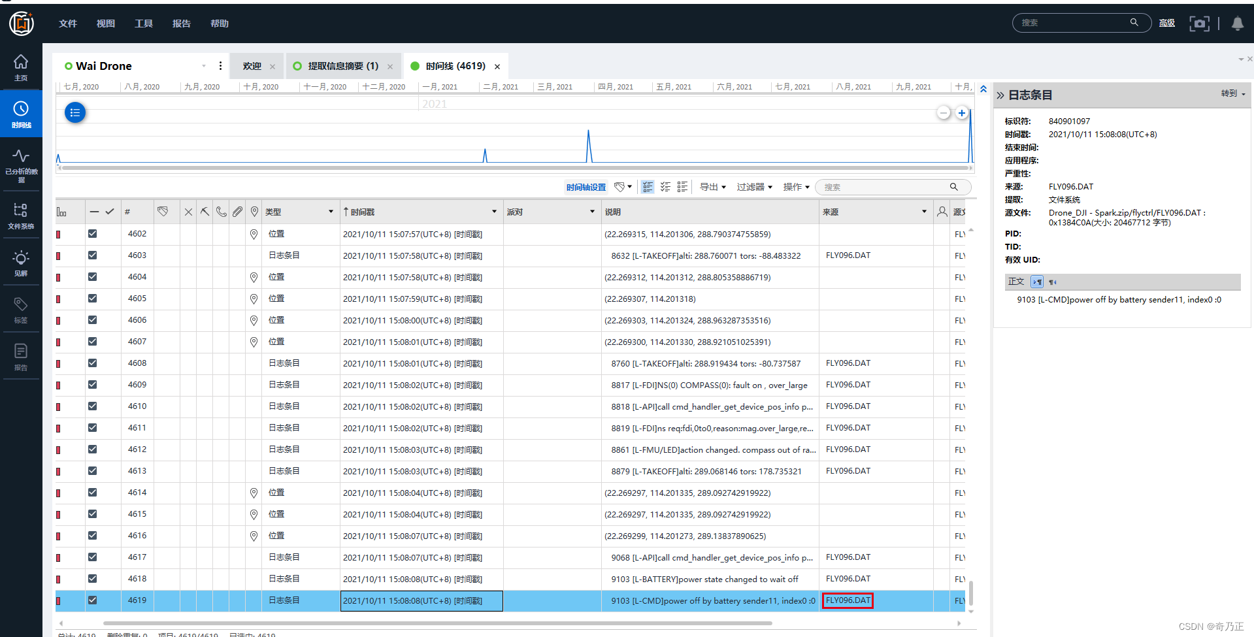
Task: Click the blue list view button on timeline chart
Action: click(75, 112)
